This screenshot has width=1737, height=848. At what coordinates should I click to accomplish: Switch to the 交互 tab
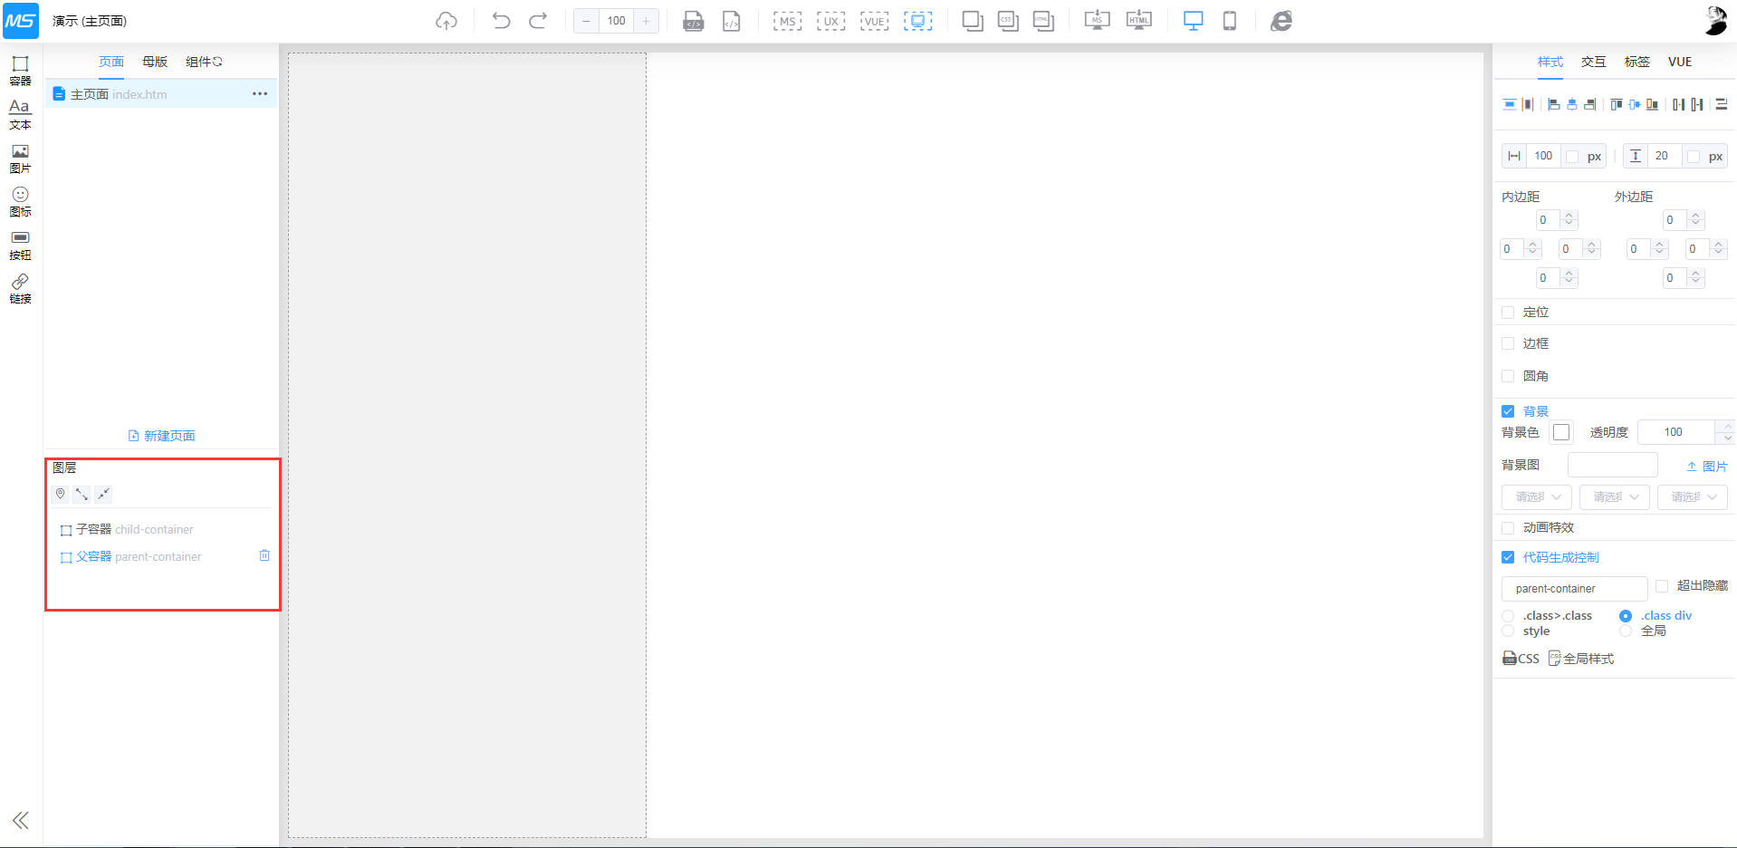[1593, 62]
